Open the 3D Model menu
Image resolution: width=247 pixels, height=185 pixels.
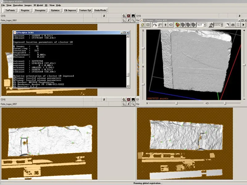(x=38, y=5)
